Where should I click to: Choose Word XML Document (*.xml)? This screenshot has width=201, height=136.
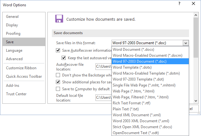150,115
